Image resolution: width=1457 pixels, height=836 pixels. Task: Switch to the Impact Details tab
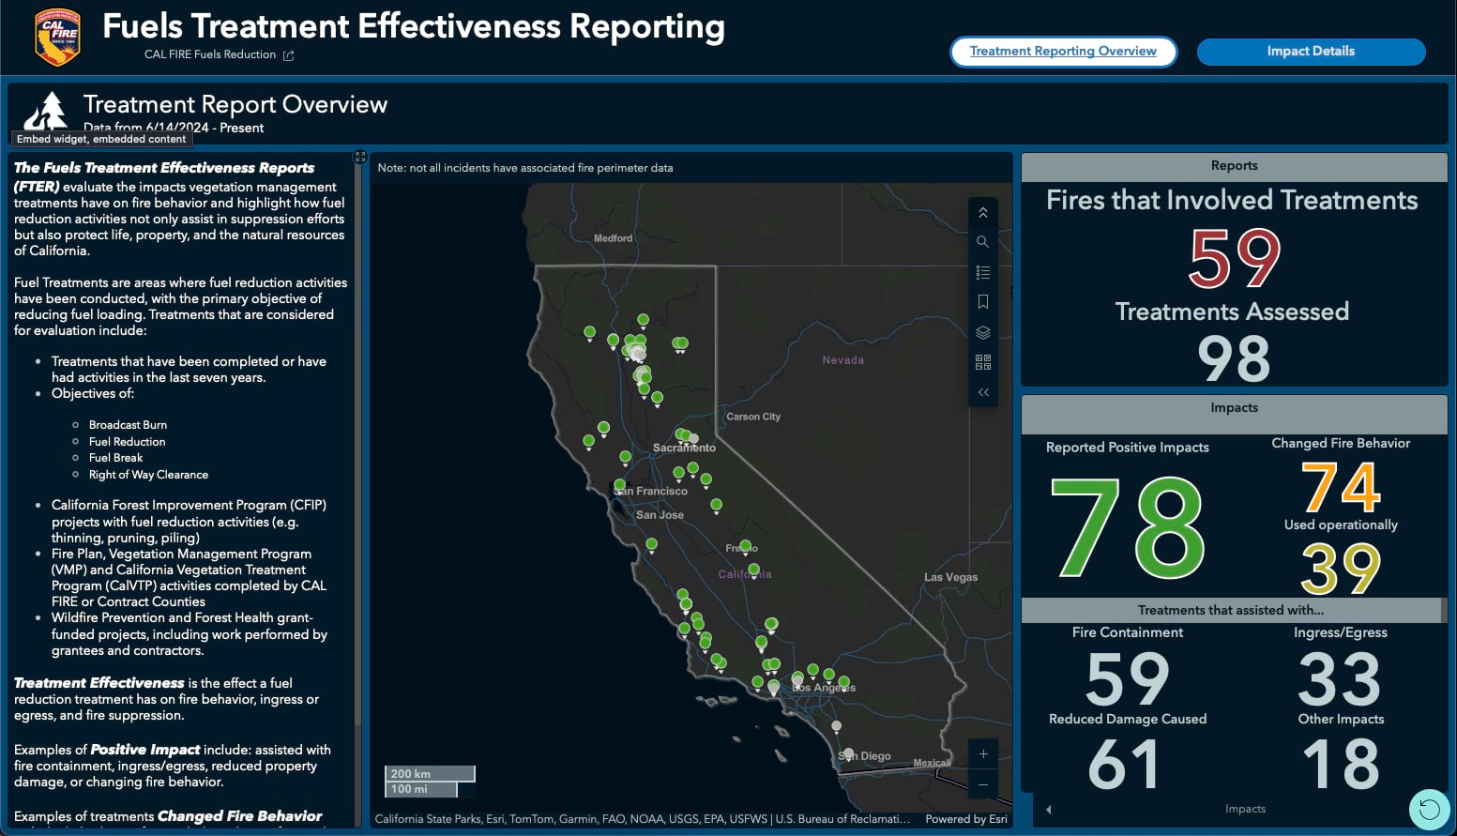[1311, 52]
